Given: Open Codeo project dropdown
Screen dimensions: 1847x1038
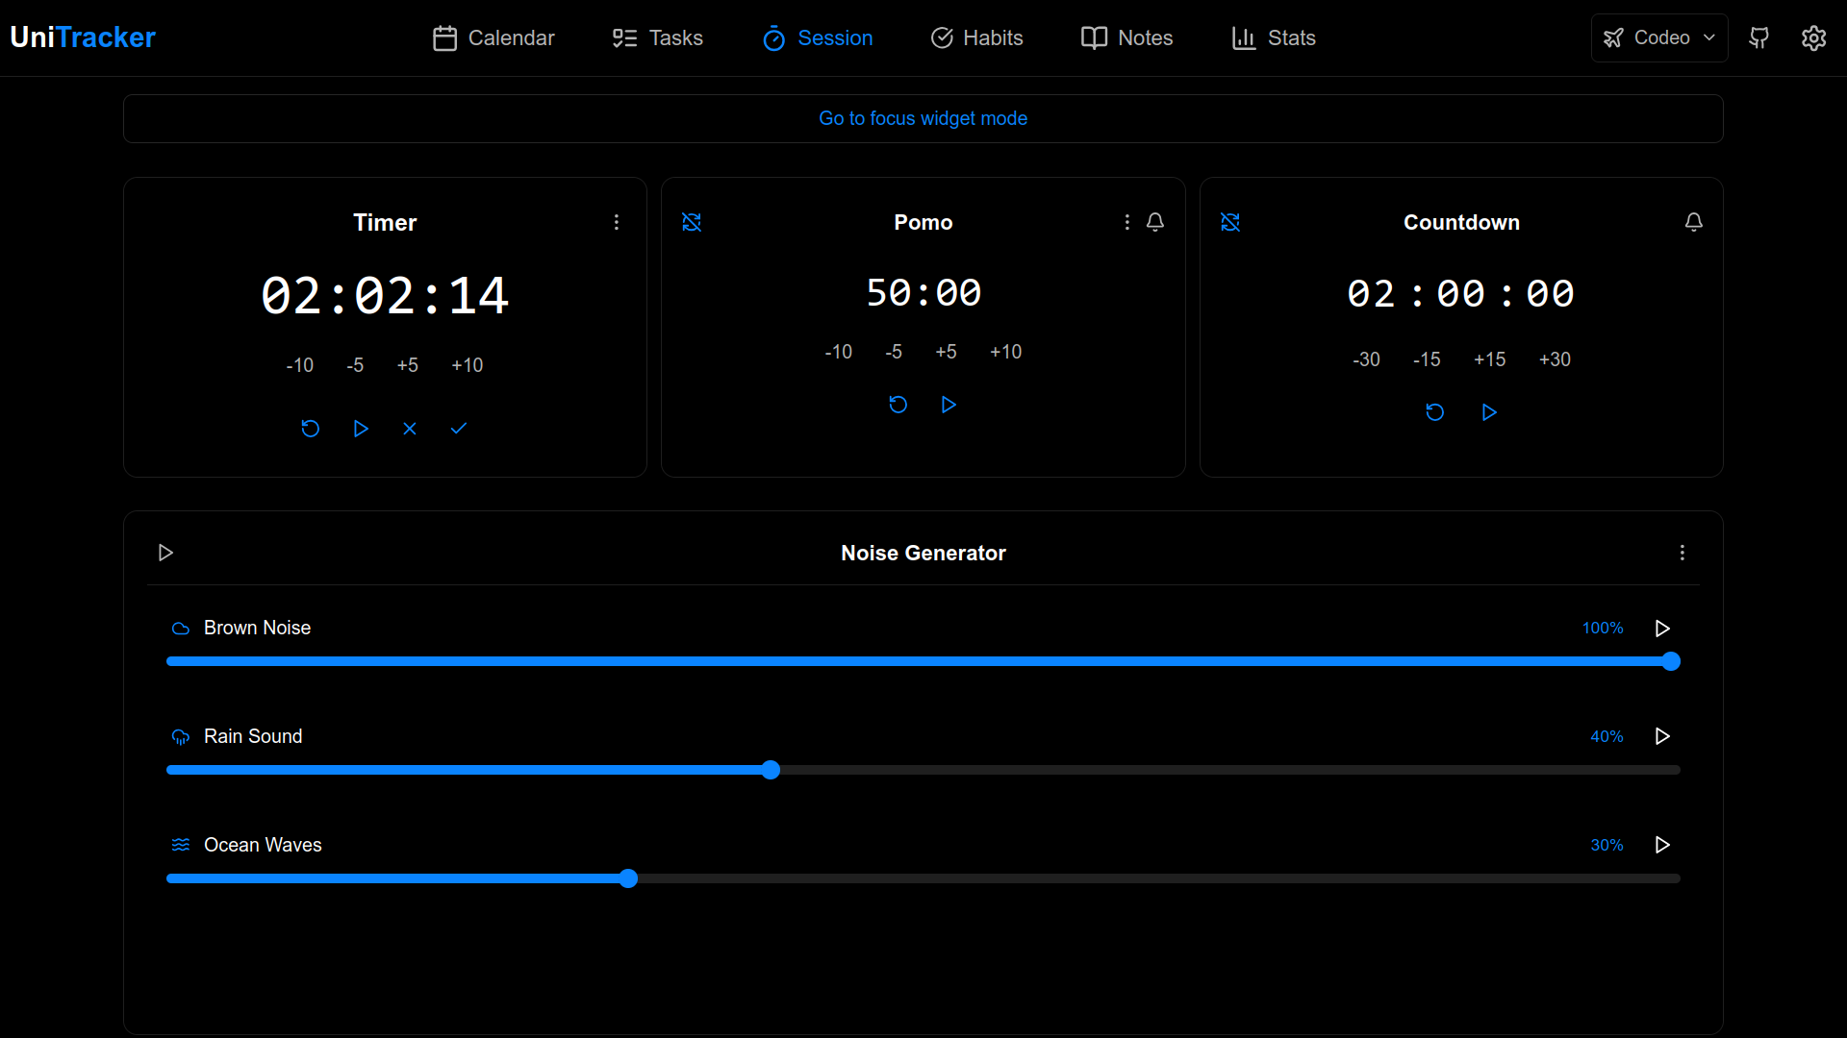Looking at the screenshot, I should point(1658,37).
